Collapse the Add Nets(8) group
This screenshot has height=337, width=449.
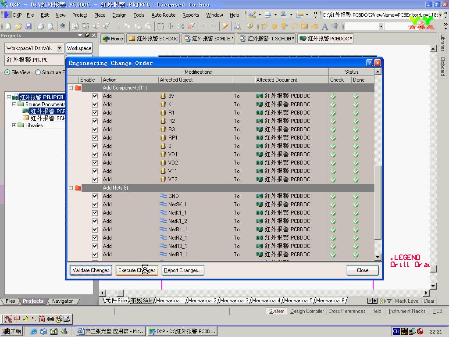coord(71,188)
